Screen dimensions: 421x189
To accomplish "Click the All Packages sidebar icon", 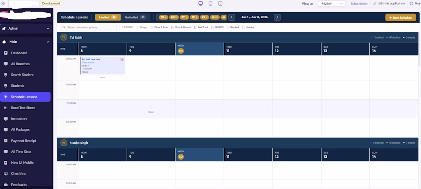I will (6, 129).
